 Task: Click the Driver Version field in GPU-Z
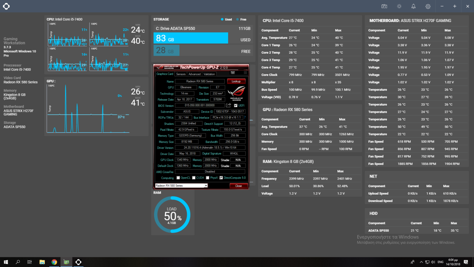tap(210, 148)
